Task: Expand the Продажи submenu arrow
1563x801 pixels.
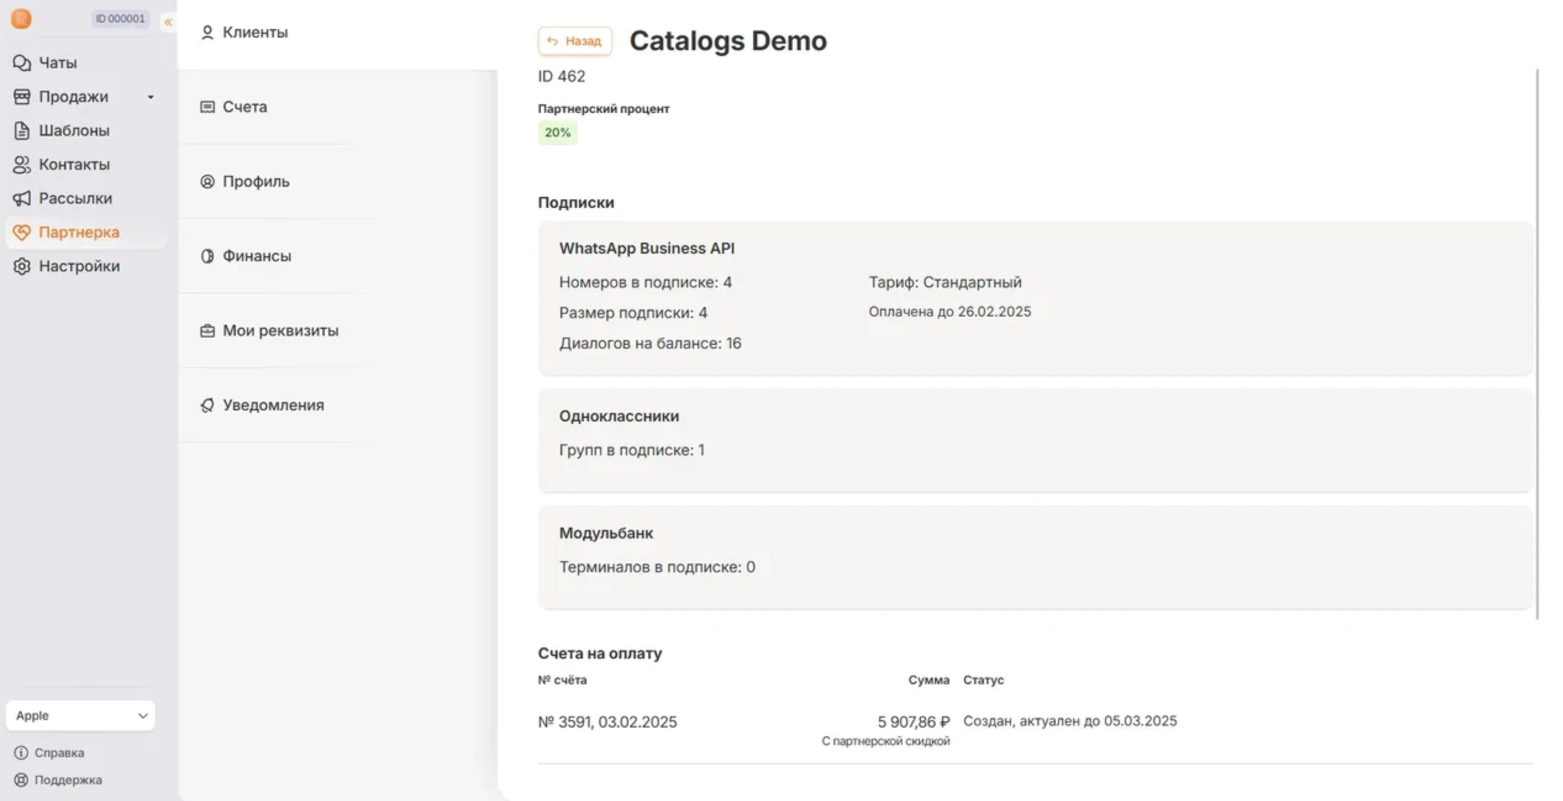Action: (151, 97)
